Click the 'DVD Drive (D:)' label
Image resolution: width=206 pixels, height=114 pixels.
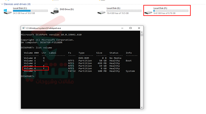tap(67, 9)
